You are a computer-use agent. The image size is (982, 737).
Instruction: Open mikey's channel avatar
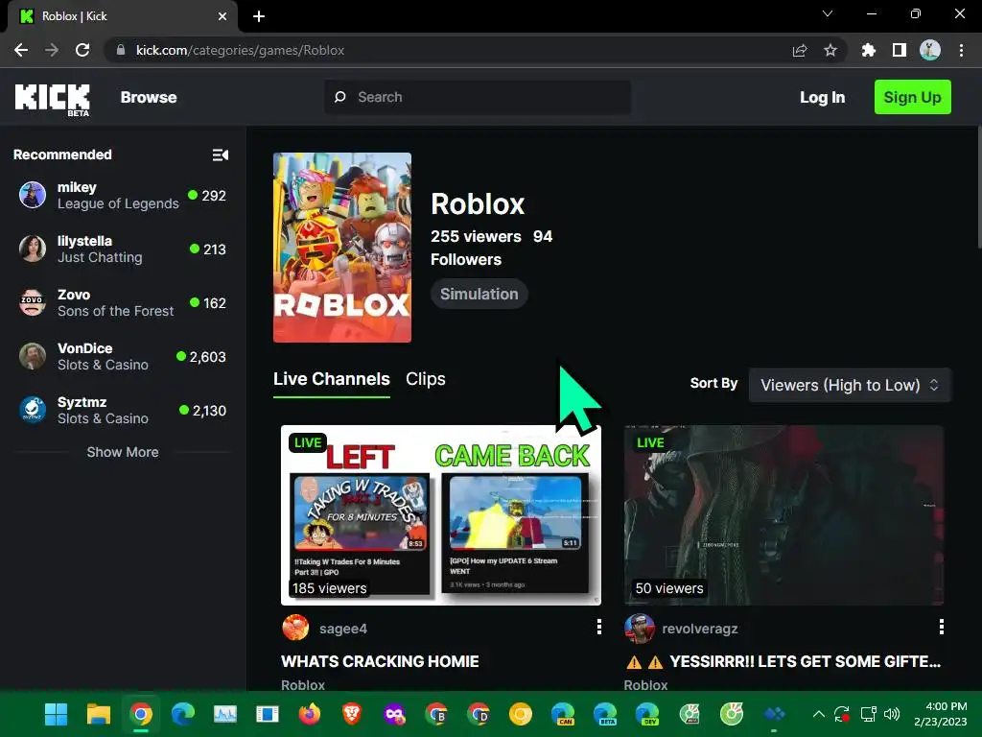click(33, 195)
